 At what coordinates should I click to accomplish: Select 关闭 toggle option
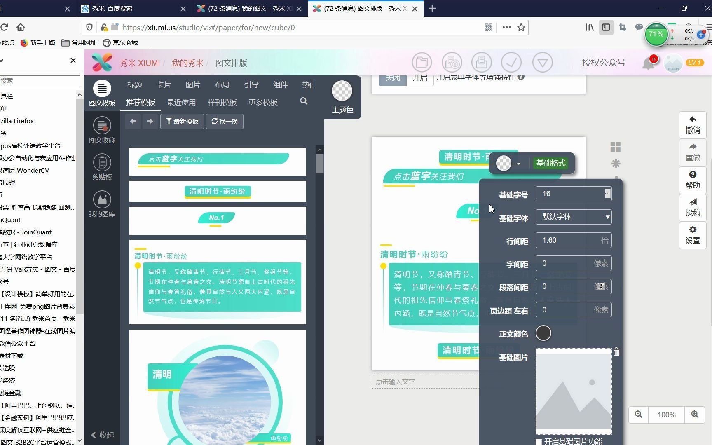click(393, 78)
